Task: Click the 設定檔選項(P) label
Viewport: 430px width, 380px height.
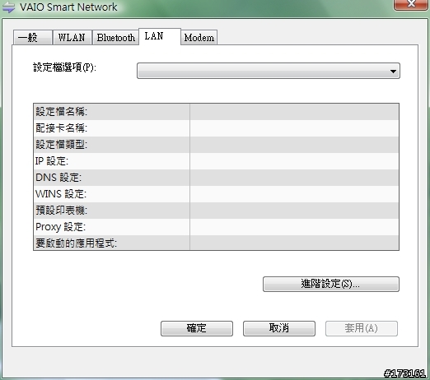Action: 64,67
